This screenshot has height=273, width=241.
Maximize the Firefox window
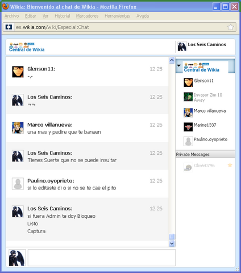(225, 7)
